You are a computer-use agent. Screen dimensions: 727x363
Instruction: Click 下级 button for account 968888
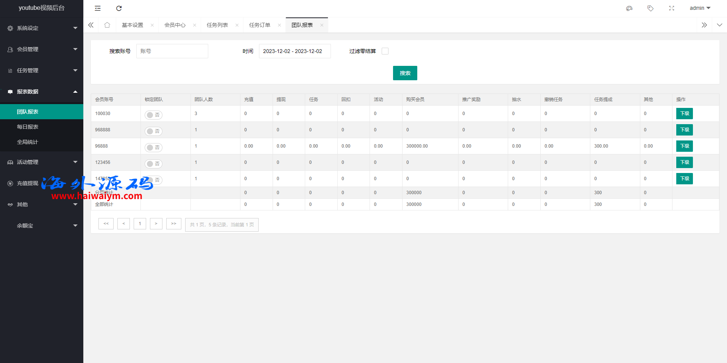[684, 130]
